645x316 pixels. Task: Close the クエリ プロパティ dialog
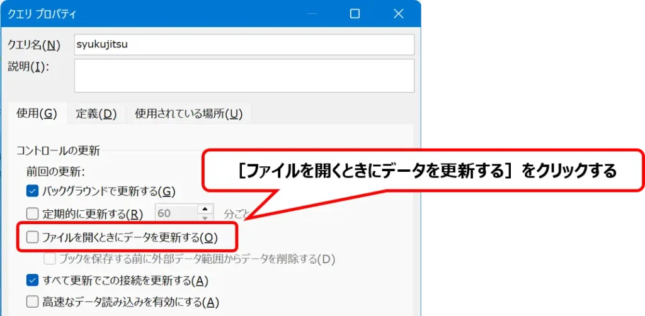pyautogui.click(x=398, y=14)
